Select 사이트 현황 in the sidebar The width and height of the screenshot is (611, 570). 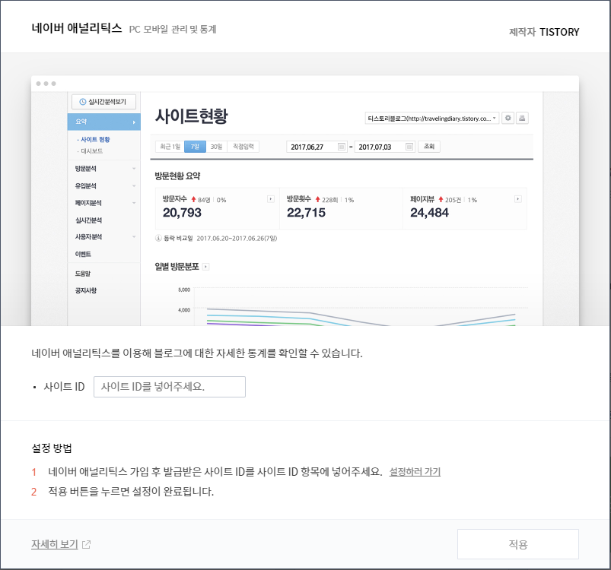94,139
